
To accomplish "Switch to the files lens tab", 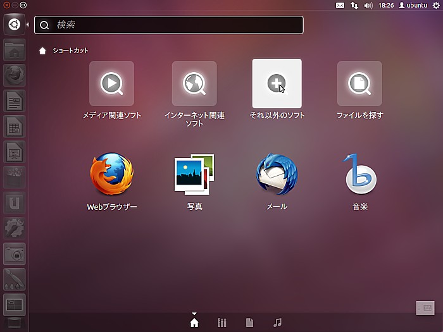I will 249,323.
